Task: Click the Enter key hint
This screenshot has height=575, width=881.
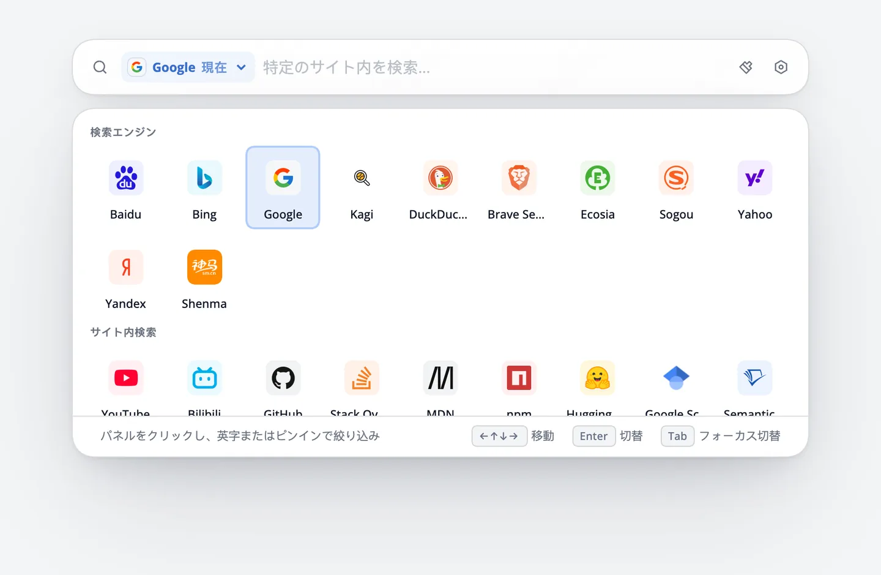Action: click(x=594, y=436)
